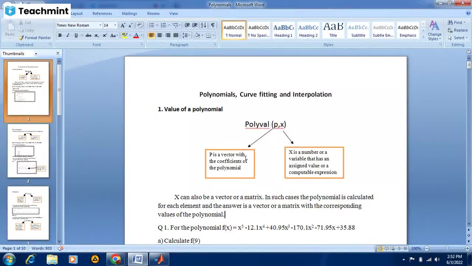Click the Word Help icon
Viewport: 472px width, 266px height.
468,13
